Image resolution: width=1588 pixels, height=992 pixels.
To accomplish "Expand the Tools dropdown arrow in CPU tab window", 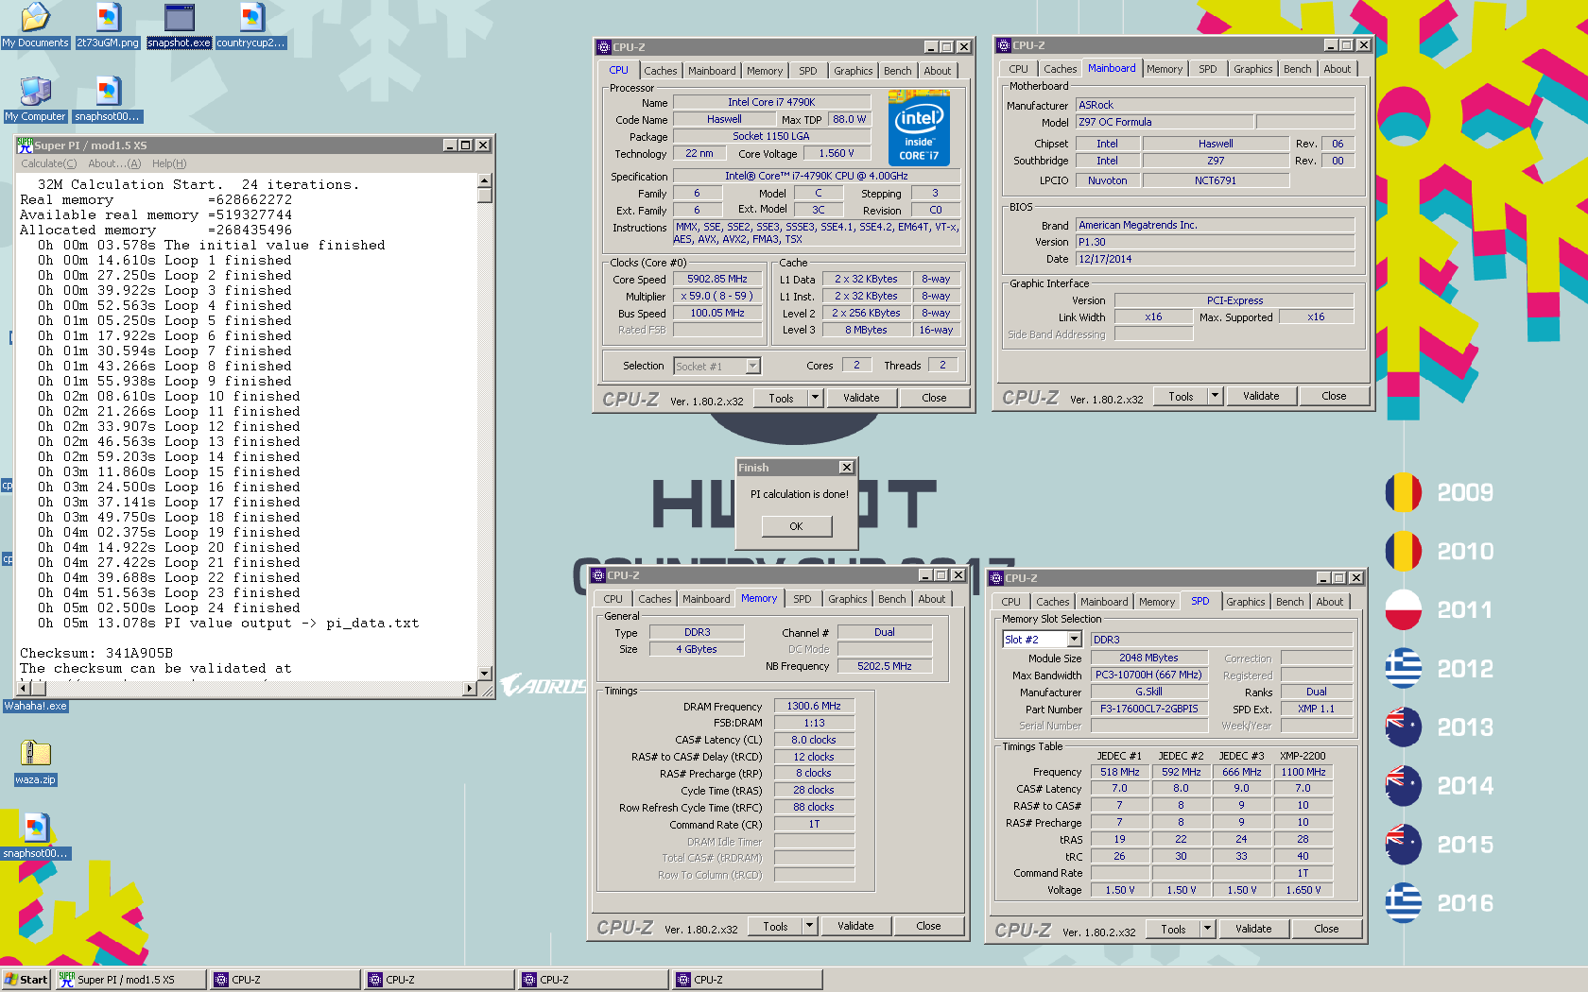I will [815, 398].
